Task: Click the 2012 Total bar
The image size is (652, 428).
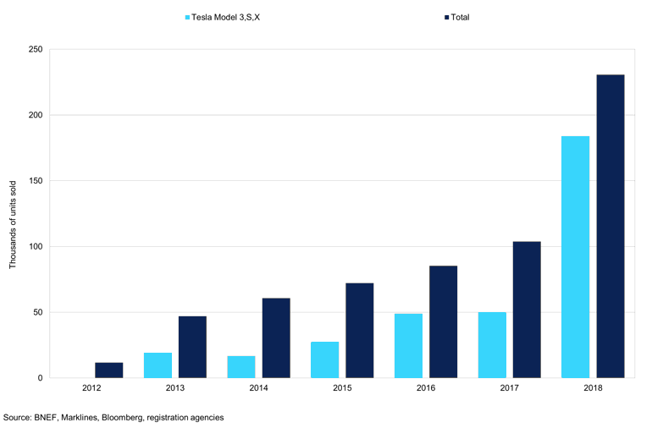Action: tap(109, 370)
